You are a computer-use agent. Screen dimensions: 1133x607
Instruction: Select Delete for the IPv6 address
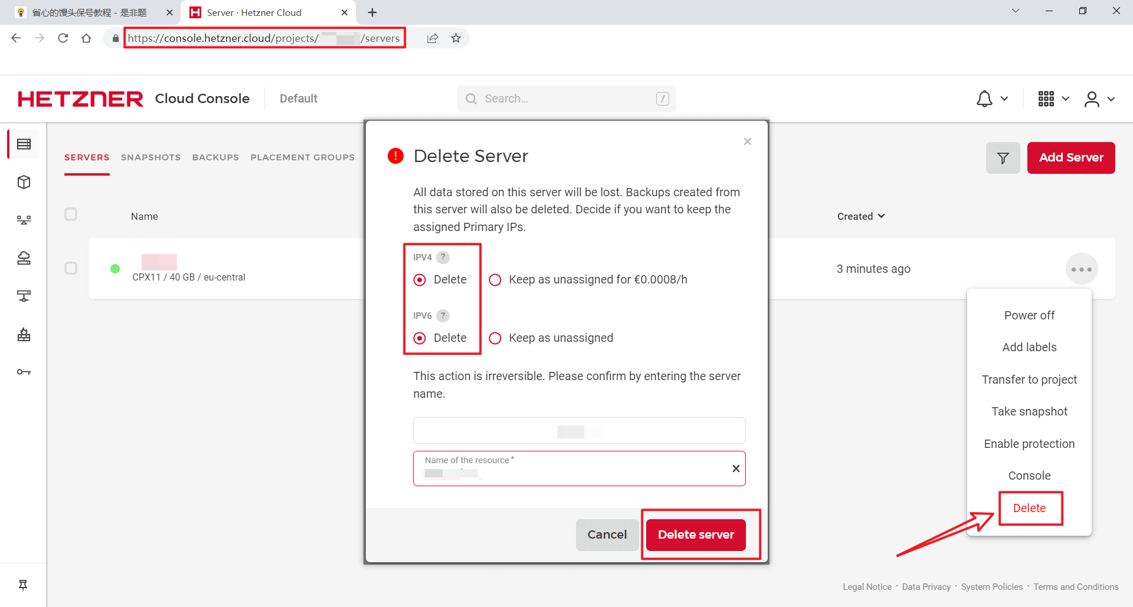420,338
